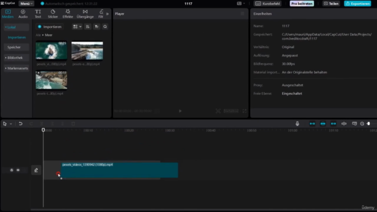
Task: Click the redo icon
Action: [31, 124]
